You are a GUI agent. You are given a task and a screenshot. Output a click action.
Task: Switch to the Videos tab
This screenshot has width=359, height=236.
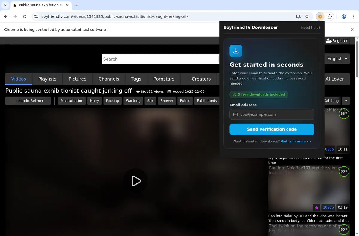click(19, 79)
